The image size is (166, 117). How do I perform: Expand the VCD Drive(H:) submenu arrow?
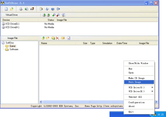coord(152,91)
